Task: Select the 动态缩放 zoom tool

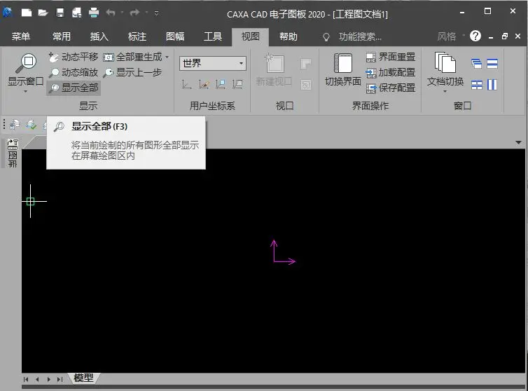Action: (x=73, y=72)
